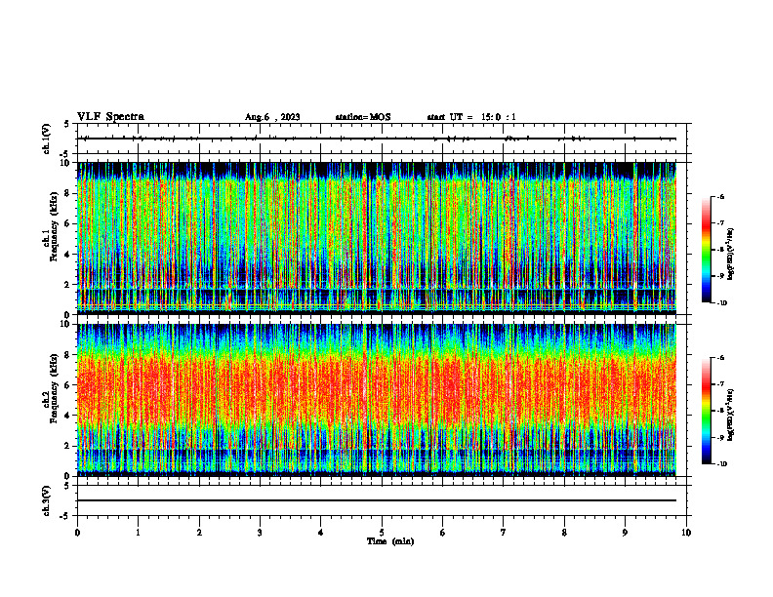Click the ch.2 color bar log(PSD) unit label
This screenshot has width=773, height=597.
pos(732,415)
